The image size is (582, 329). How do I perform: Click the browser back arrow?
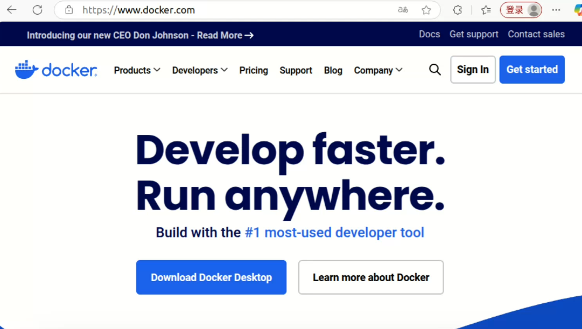click(x=12, y=10)
